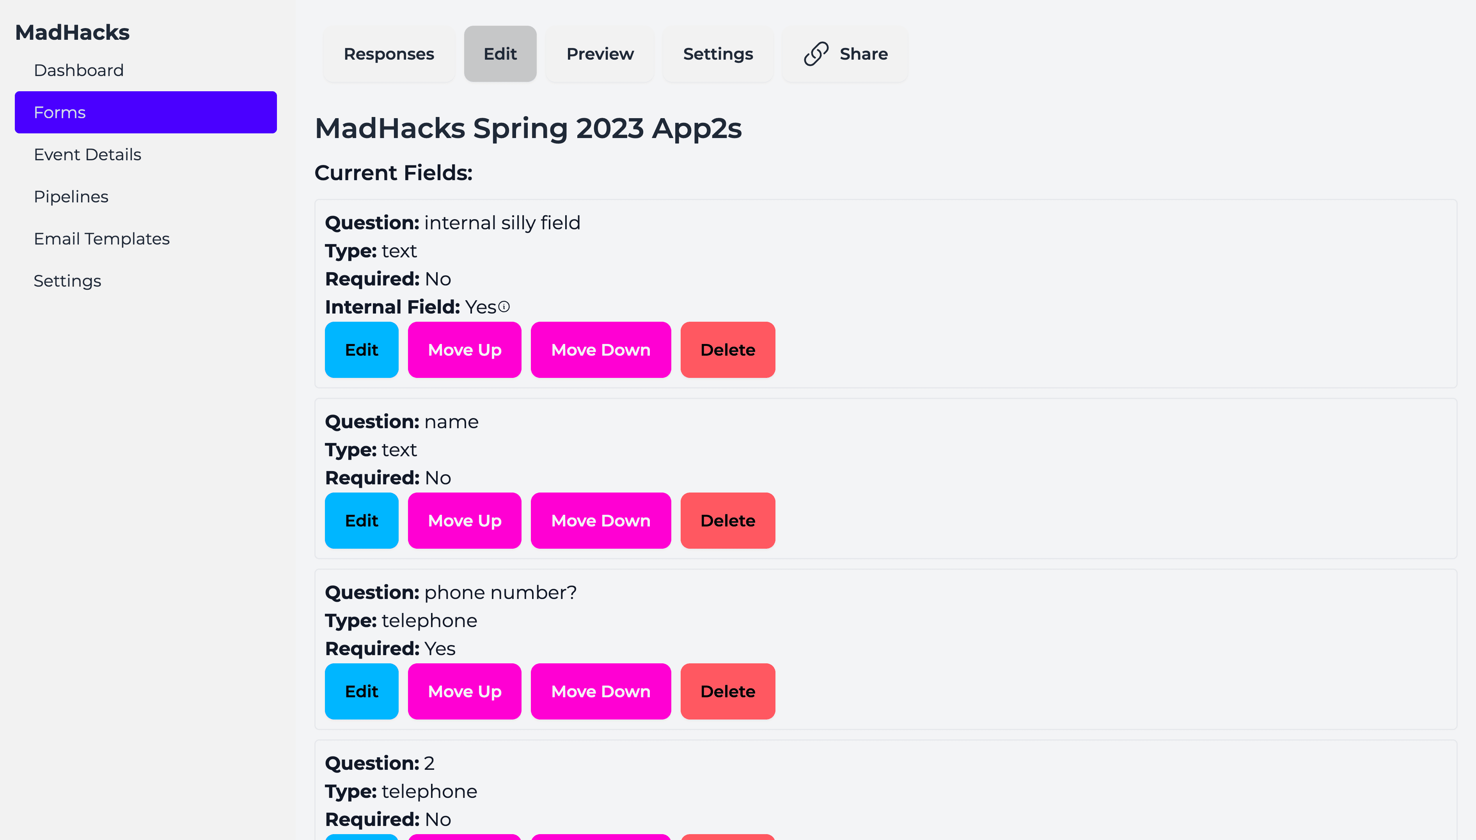Image resolution: width=1476 pixels, height=840 pixels.
Task: Delete the internal silly field question
Action: coord(727,350)
